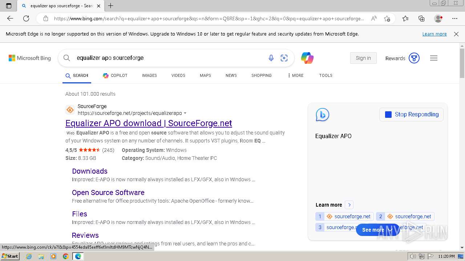The width and height of the screenshot is (465, 261).
Task: Dismiss the Edge unsupported notification bar
Action: click(456, 34)
